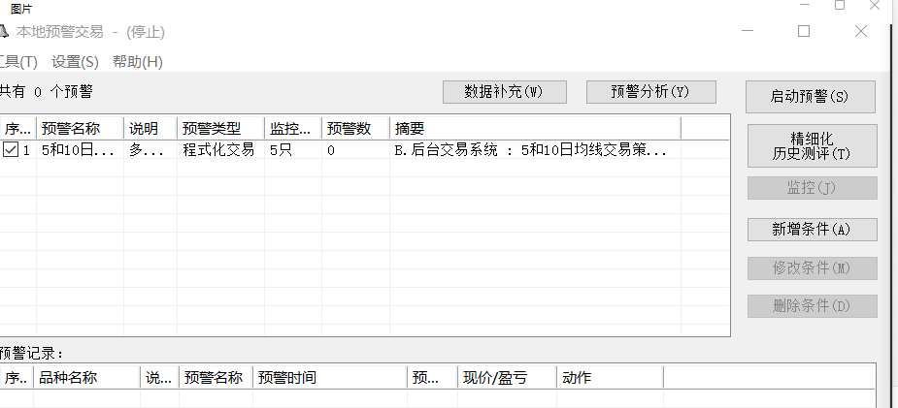Screen dimensions: 898x408
Task: Maximize the 本地预警交易 window
Action: pyautogui.click(x=803, y=31)
